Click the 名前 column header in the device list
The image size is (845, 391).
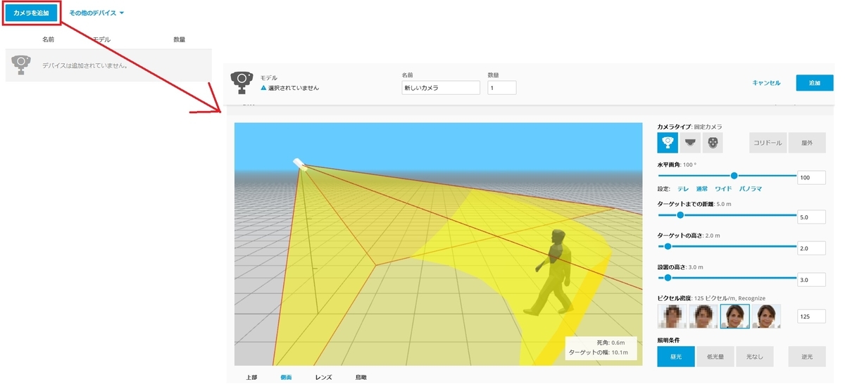click(48, 39)
